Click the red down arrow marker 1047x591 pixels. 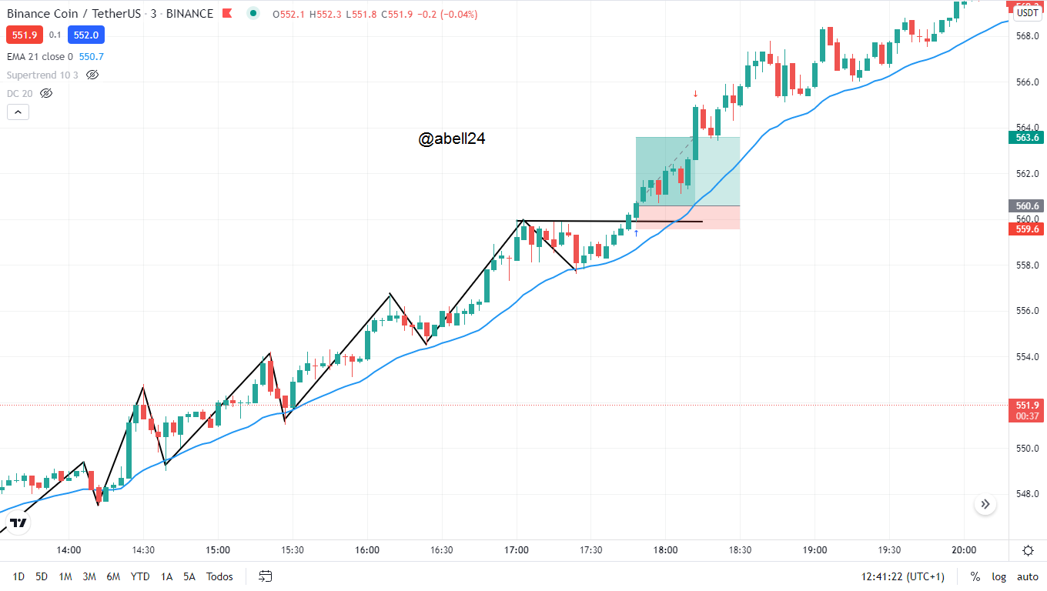point(695,93)
